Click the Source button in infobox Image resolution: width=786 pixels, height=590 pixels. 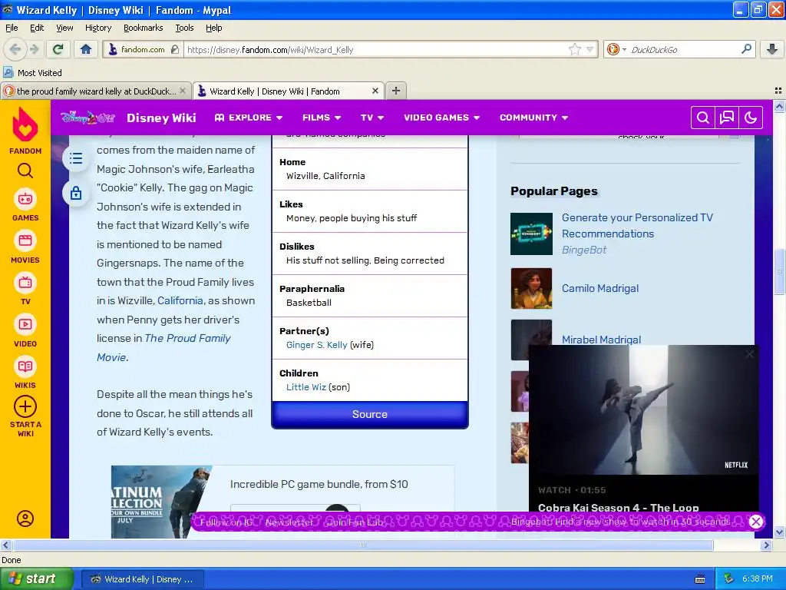(x=369, y=414)
